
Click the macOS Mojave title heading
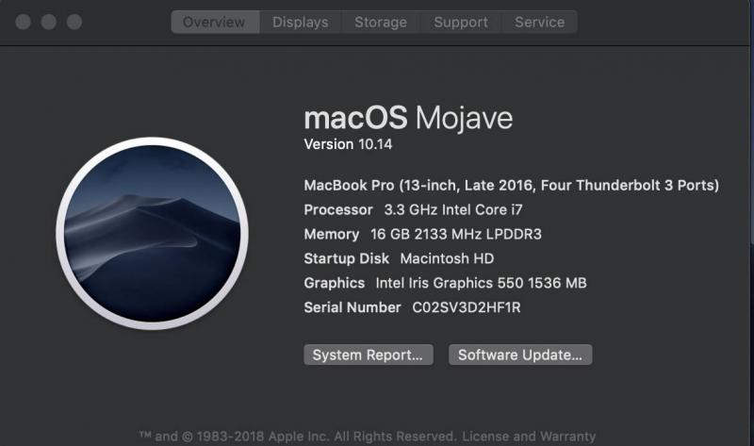(408, 118)
